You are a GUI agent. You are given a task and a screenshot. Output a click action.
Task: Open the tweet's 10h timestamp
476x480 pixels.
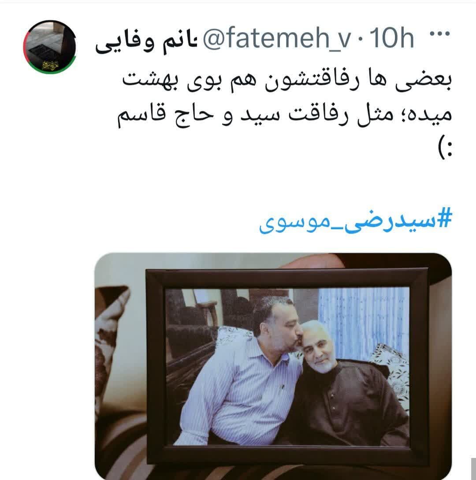coord(392,38)
